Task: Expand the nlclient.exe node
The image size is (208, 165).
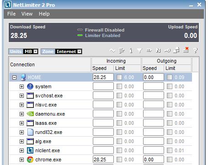Action: tap(21, 150)
